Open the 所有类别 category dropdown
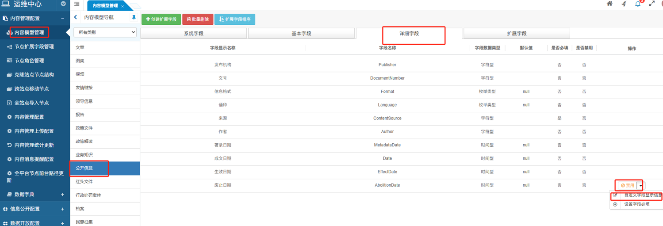Viewport: 663px width, 226px height. [105, 32]
